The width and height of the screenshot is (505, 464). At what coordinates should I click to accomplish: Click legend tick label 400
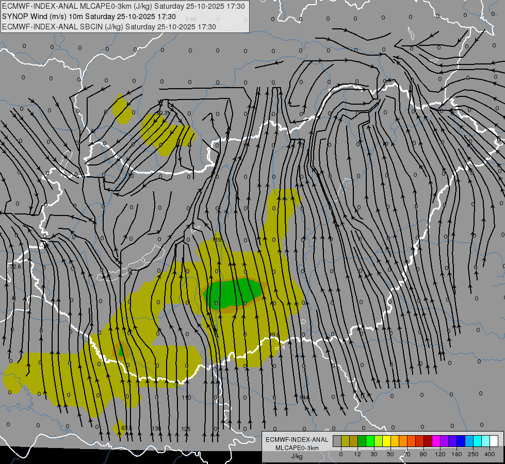[x=490, y=454]
